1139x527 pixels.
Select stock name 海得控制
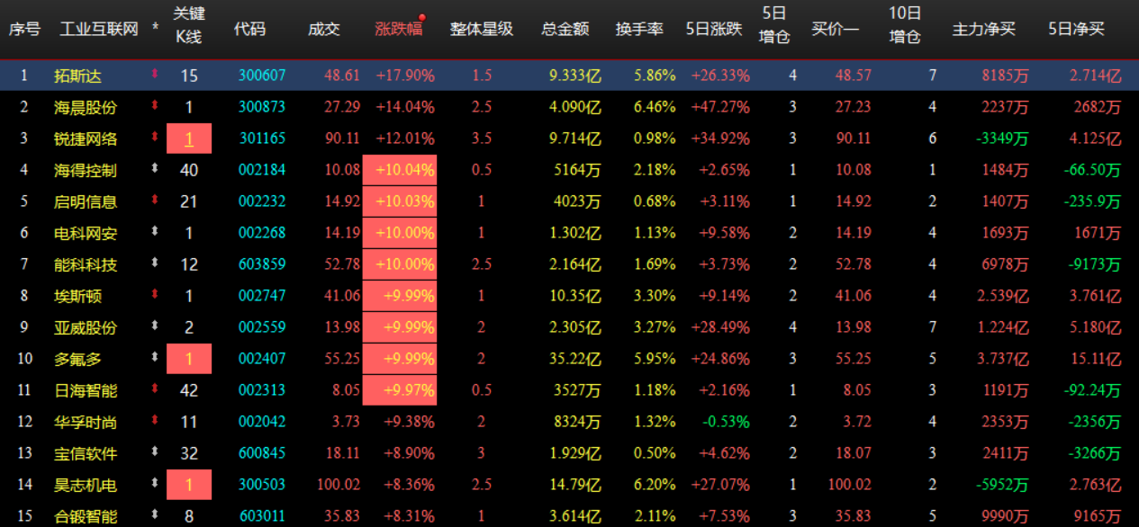(86, 170)
